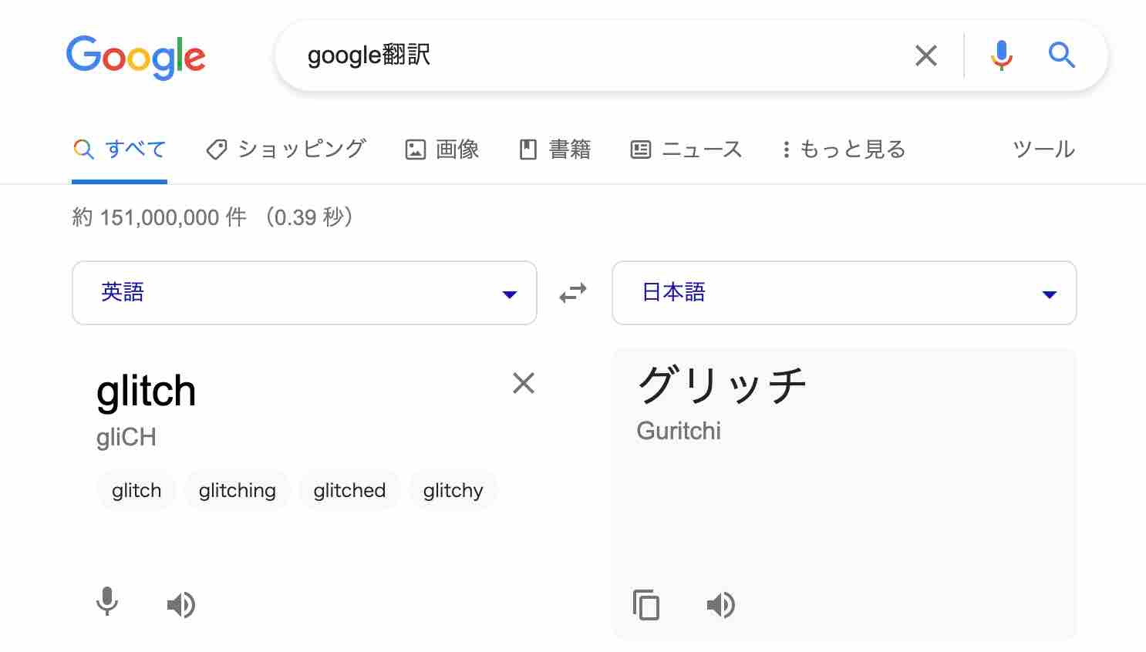
Task: Open the ニュース tab
Action: tap(686, 149)
